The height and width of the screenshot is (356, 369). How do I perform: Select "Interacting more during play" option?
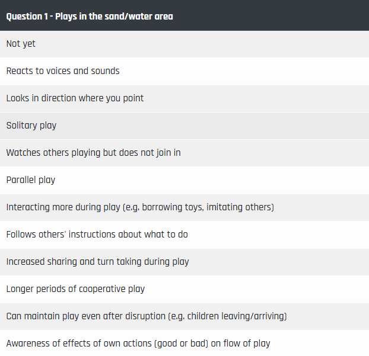click(184, 207)
